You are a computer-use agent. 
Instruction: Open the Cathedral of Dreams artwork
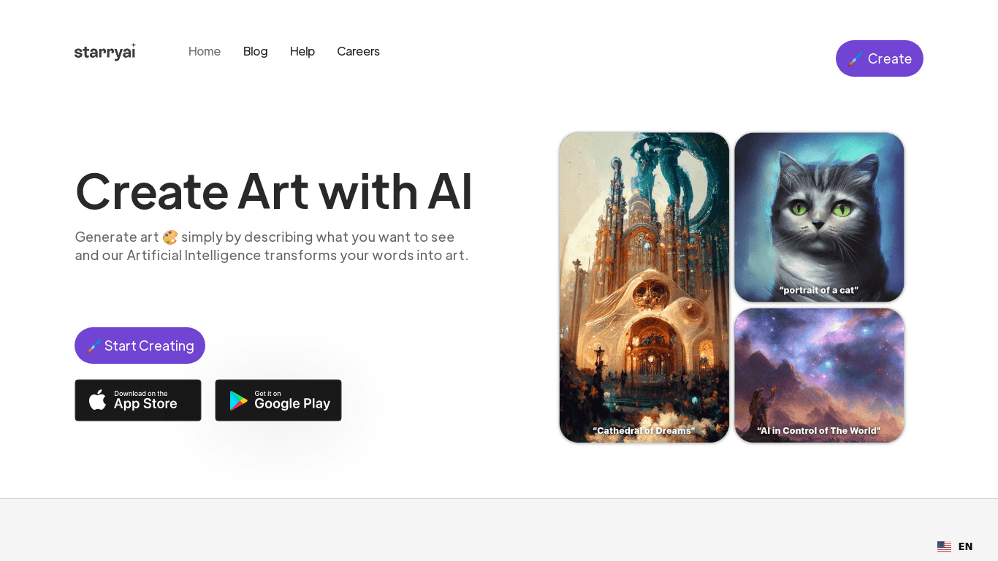click(x=644, y=288)
